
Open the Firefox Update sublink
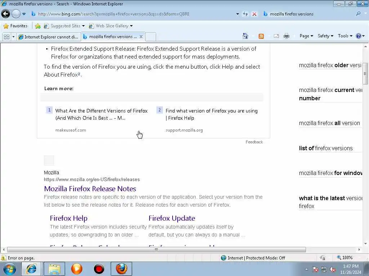pyautogui.click(x=172, y=218)
